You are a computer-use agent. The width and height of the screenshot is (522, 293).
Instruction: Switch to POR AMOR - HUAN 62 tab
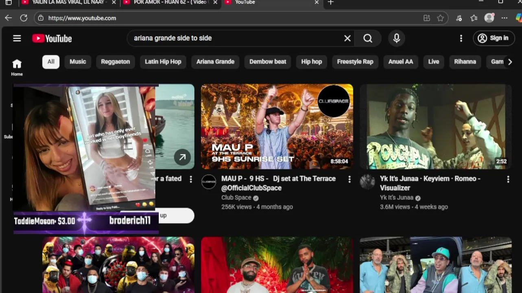[x=170, y=2]
